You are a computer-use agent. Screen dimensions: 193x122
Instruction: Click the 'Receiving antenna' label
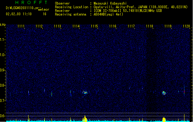tap(71, 14)
